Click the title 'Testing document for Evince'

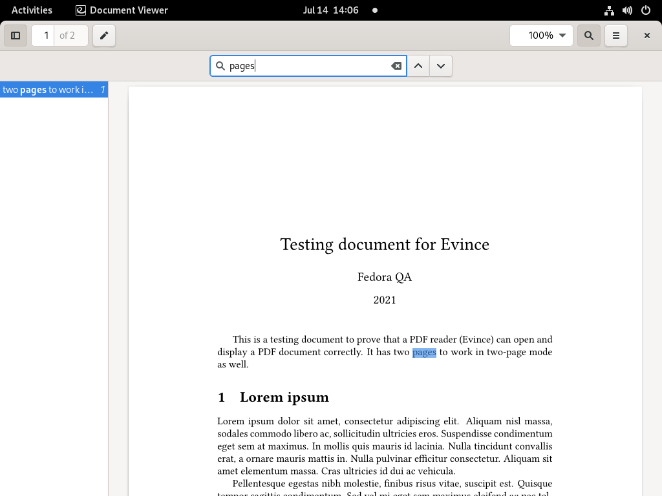(385, 245)
